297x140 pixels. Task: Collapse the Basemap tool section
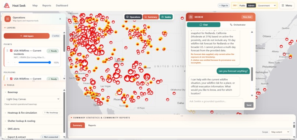point(13,92)
